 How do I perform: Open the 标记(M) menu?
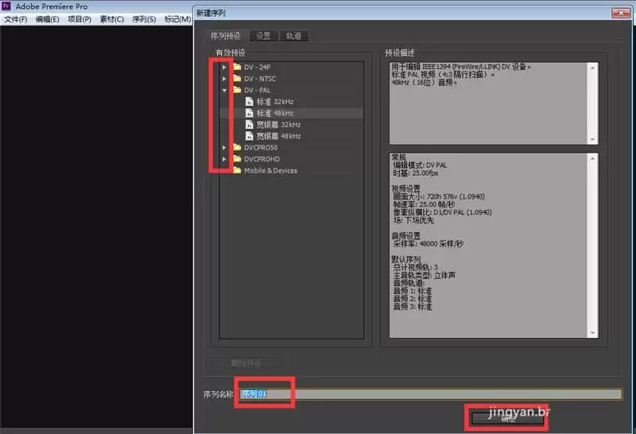pos(177,19)
